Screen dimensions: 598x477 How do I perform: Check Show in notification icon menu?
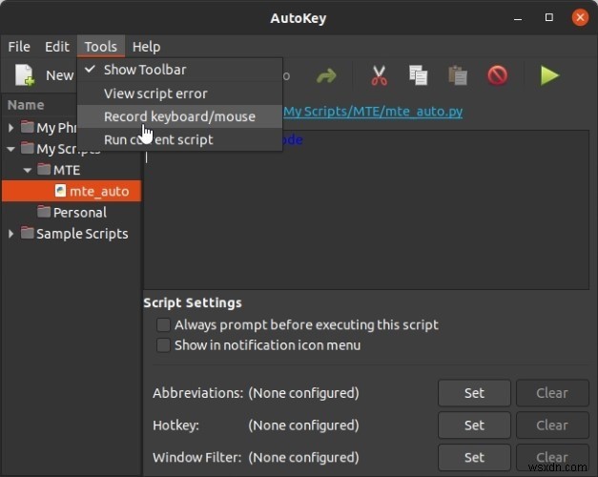(163, 345)
